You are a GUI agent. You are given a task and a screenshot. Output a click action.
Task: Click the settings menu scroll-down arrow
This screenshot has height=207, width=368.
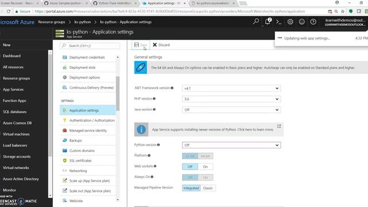point(117,200)
